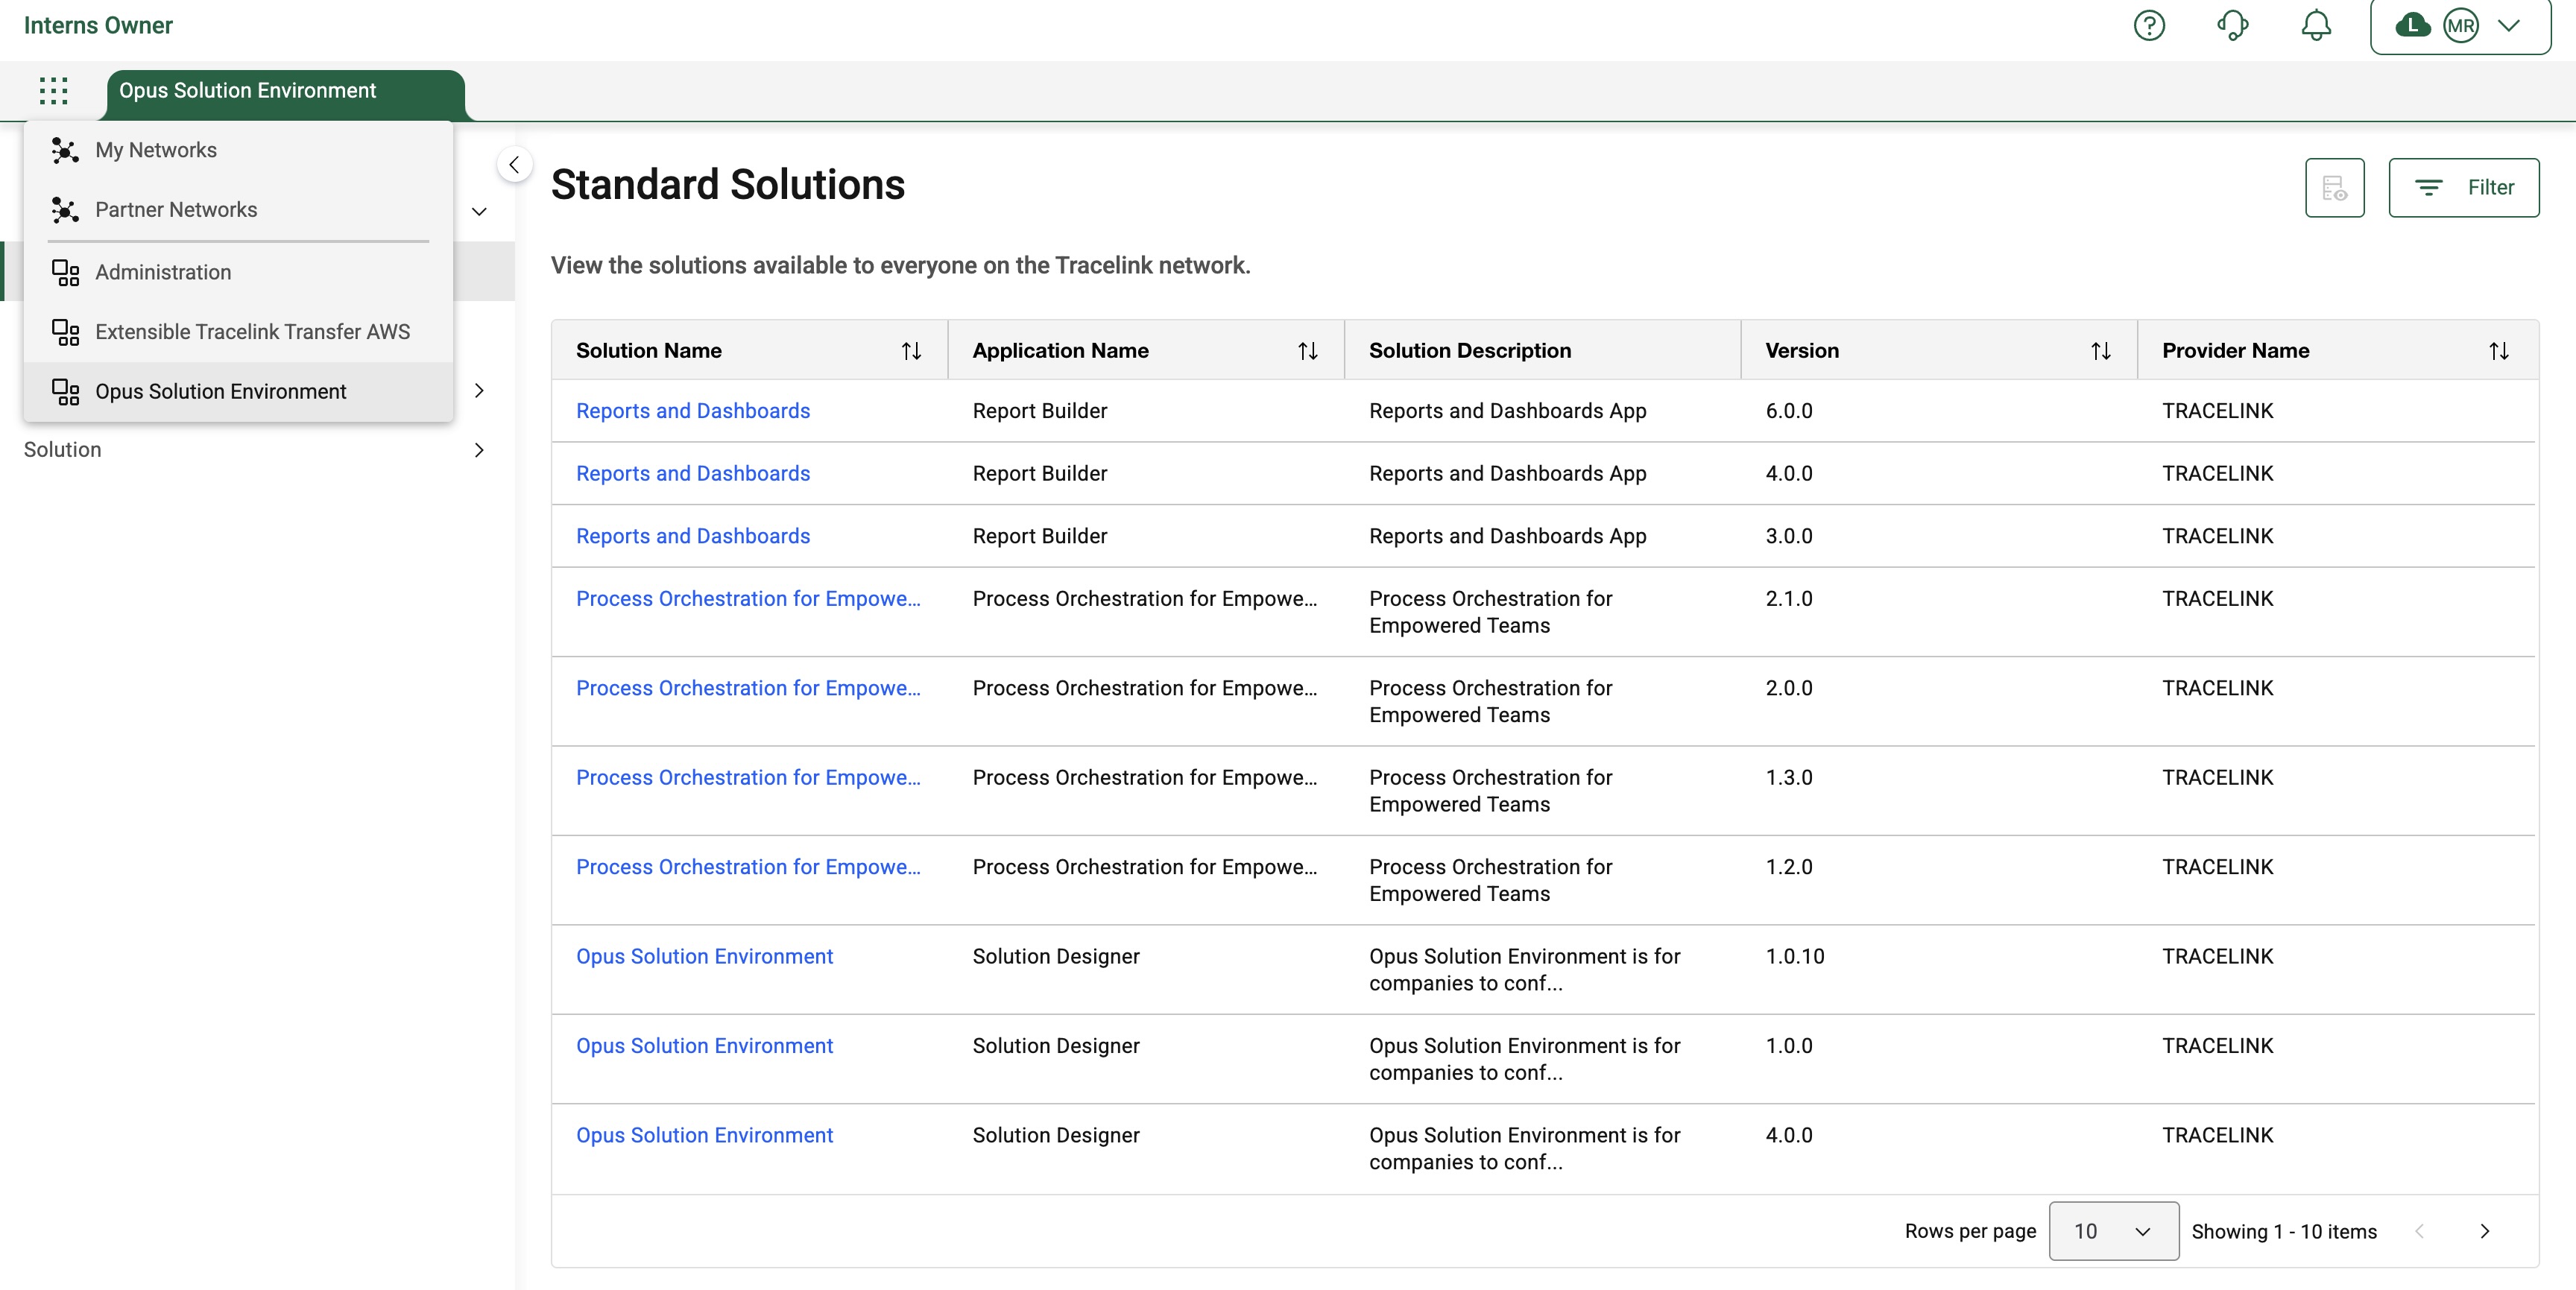Click the Interns Owner title
This screenshot has width=2576, height=1290.
[98, 25]
